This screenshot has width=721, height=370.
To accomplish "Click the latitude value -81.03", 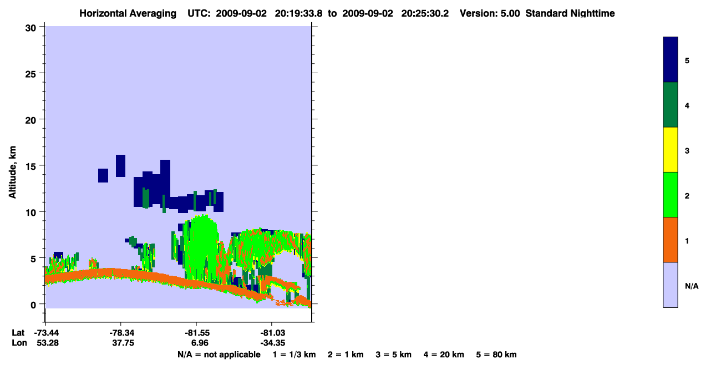I will pyautogui.click(x=272, y=333).
